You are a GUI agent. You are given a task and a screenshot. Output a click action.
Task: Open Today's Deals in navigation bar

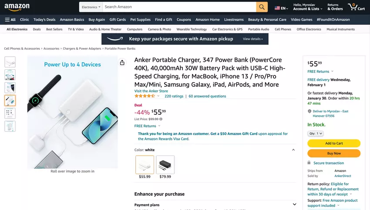click(x=44, y=20)
